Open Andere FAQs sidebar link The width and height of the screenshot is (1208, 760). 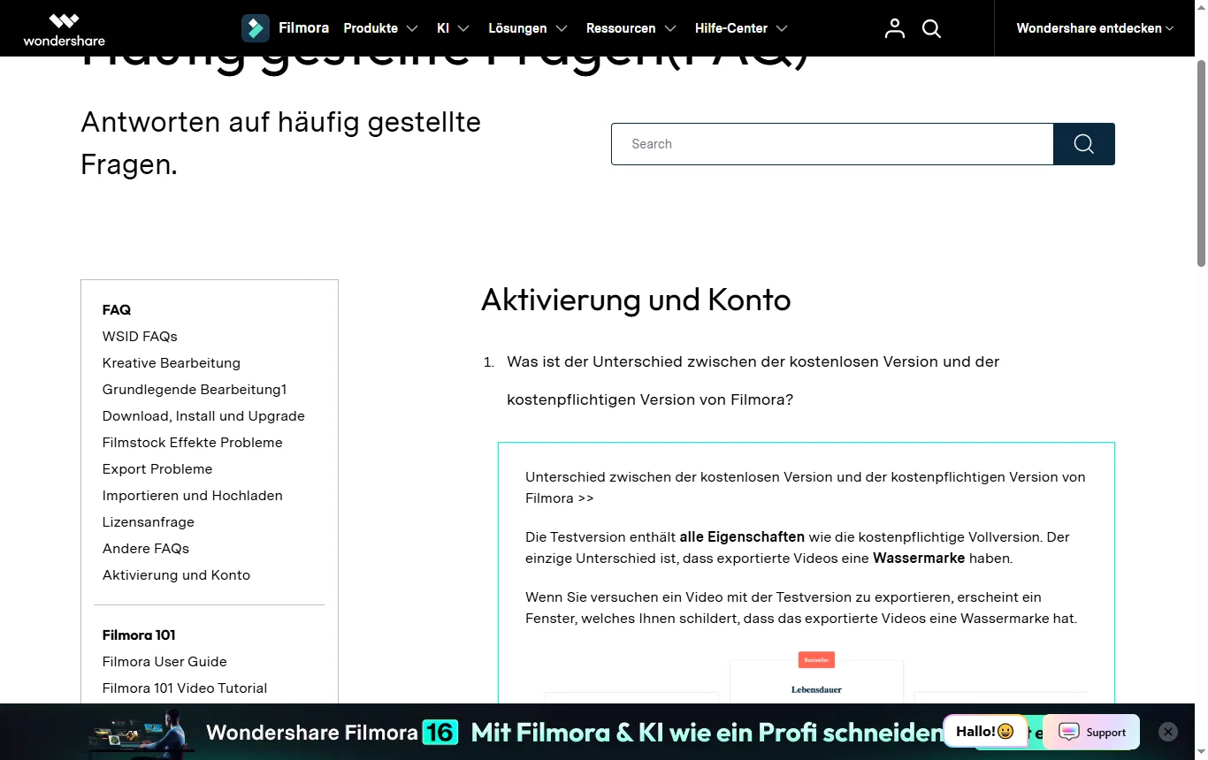(146, 549)
